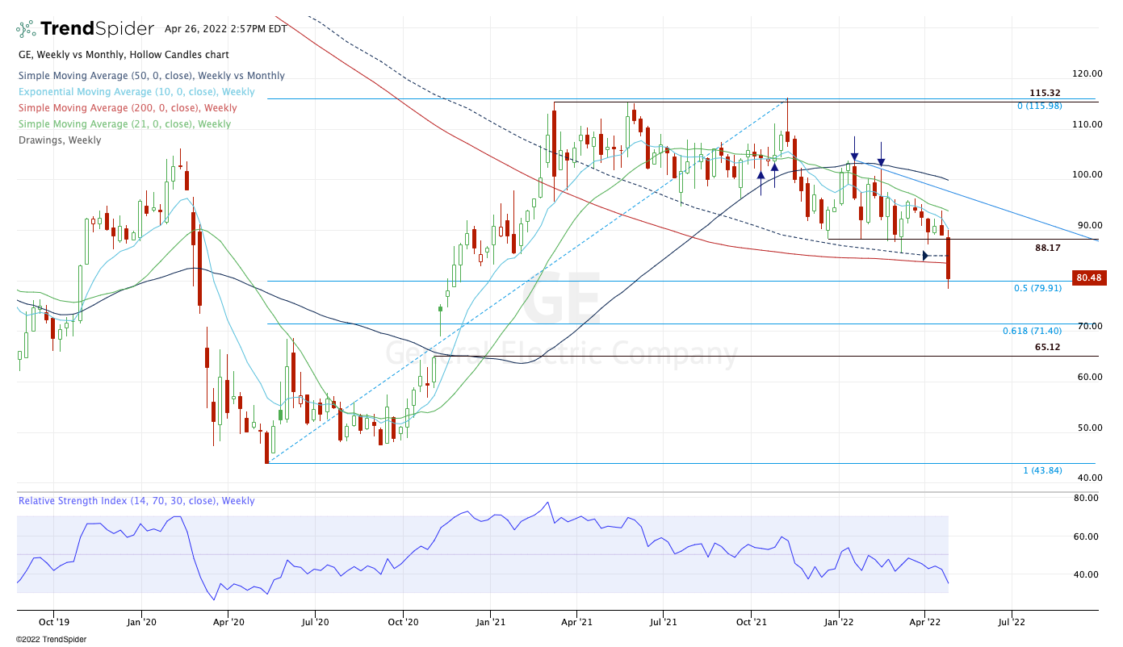1123x647 pixels.
Task: Click the GE Hollow Candles chart title
Action: tap(124, 55)
